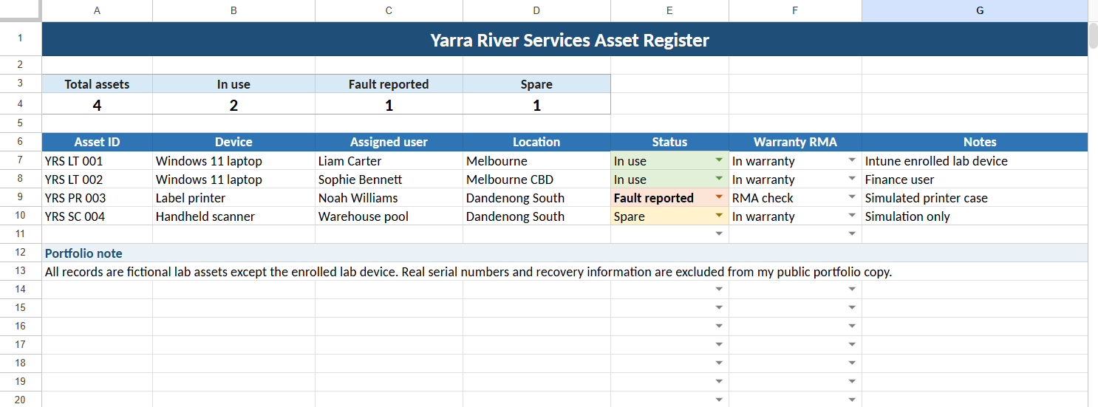Open Status dropdown for YRS LT 001

[718, 160]
